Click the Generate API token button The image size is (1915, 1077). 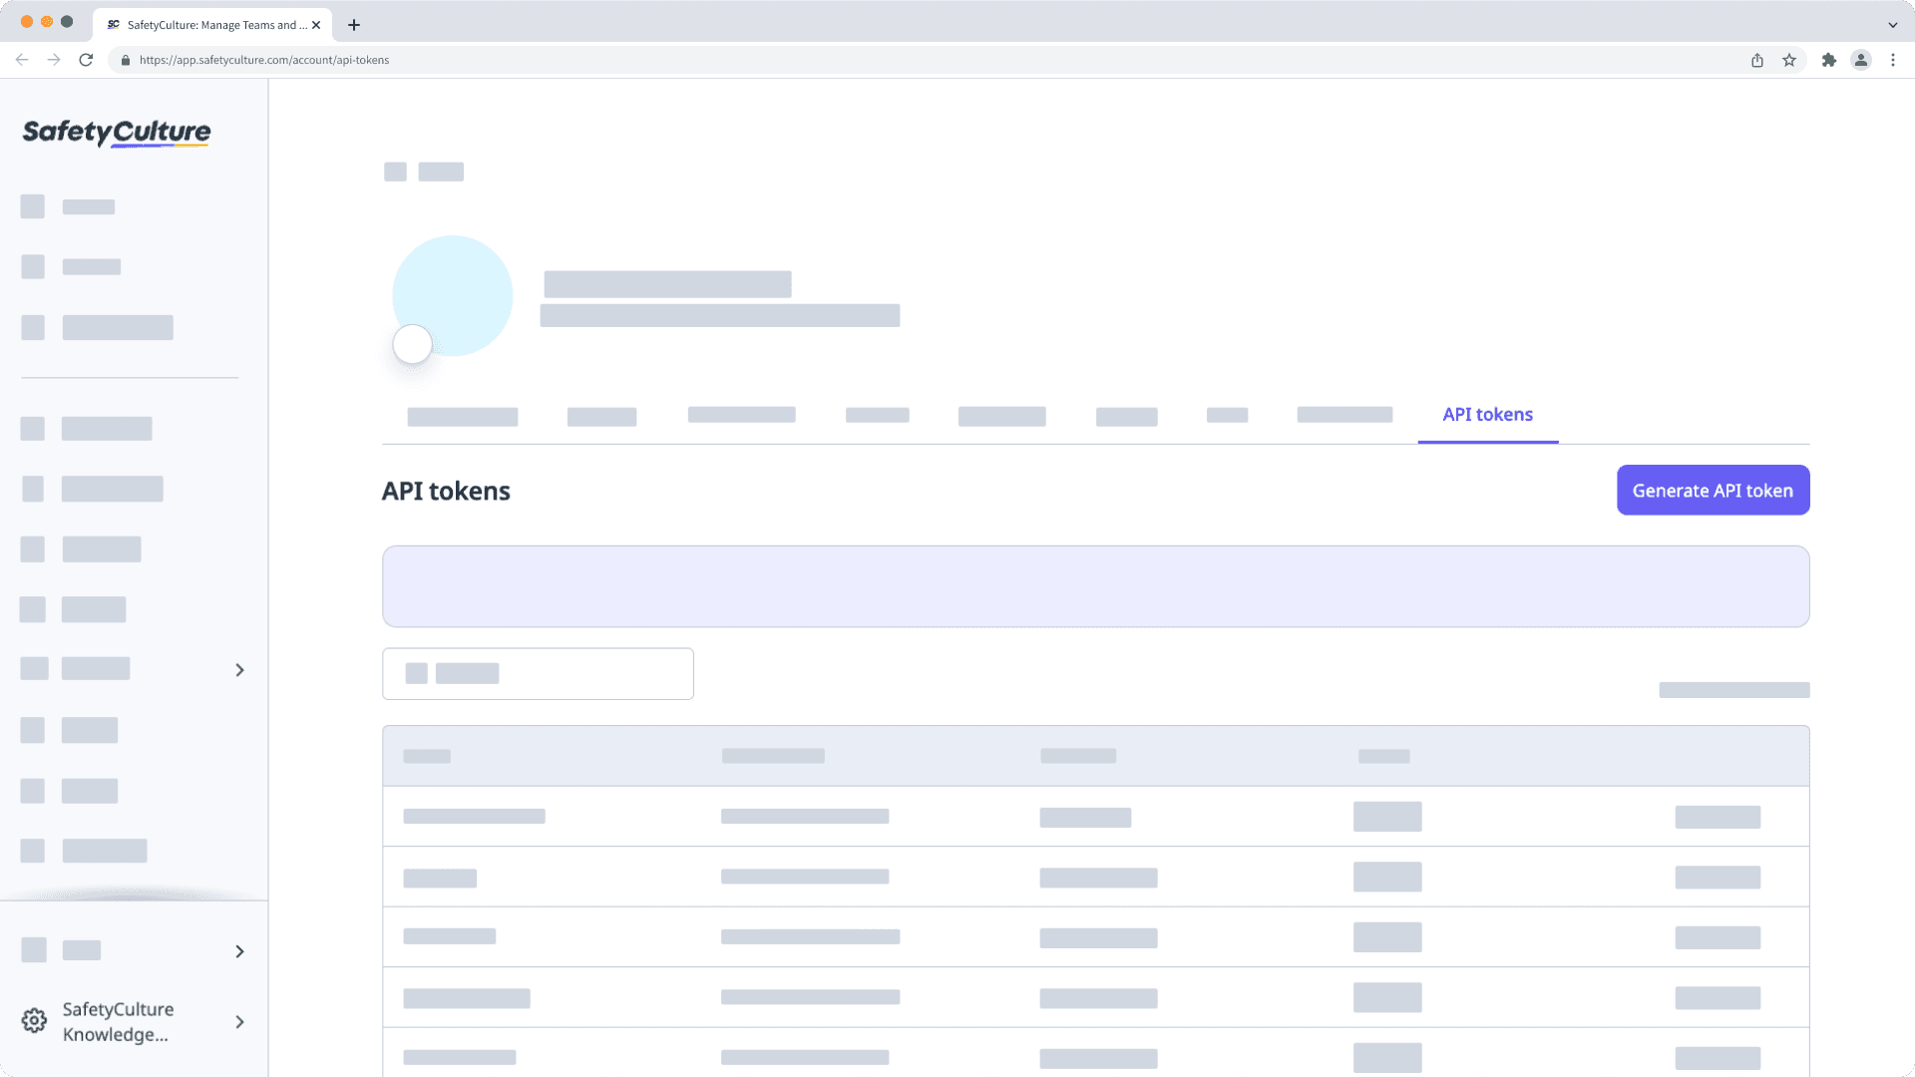[1713, 490]
